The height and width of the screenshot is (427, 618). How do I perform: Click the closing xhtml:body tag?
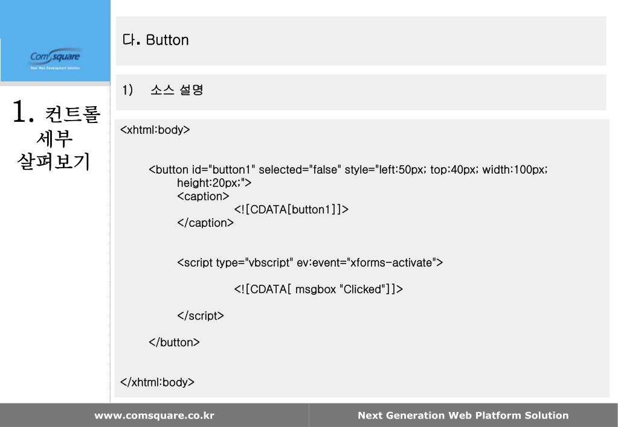point(157,382)
